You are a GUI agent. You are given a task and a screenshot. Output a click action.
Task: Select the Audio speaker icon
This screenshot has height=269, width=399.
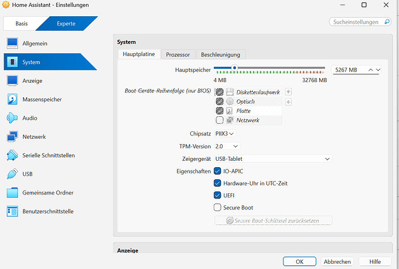pyautogui.click(x=12, y=118)
